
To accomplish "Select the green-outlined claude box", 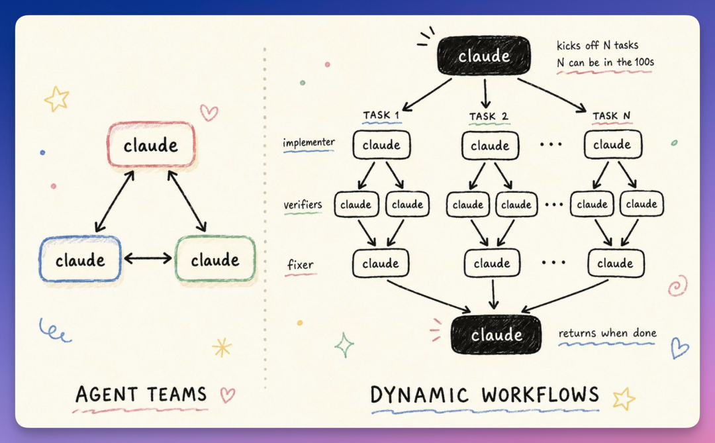I will 215,259.
